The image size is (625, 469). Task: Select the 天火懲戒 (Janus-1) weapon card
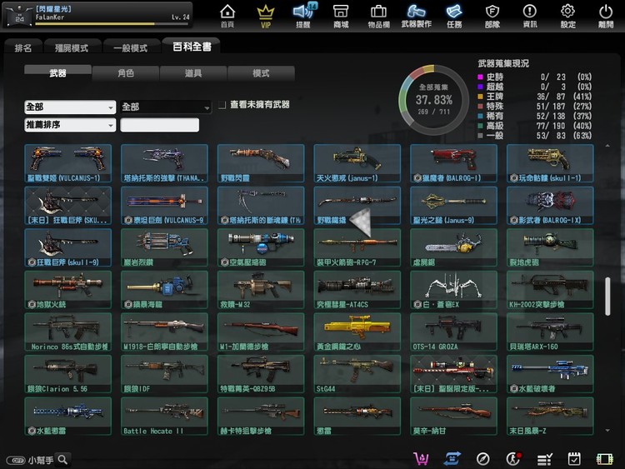pyautogui.click(x=357, y=163)
